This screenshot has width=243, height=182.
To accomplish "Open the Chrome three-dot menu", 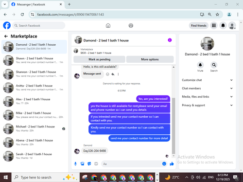I will [x=238, y=15].
